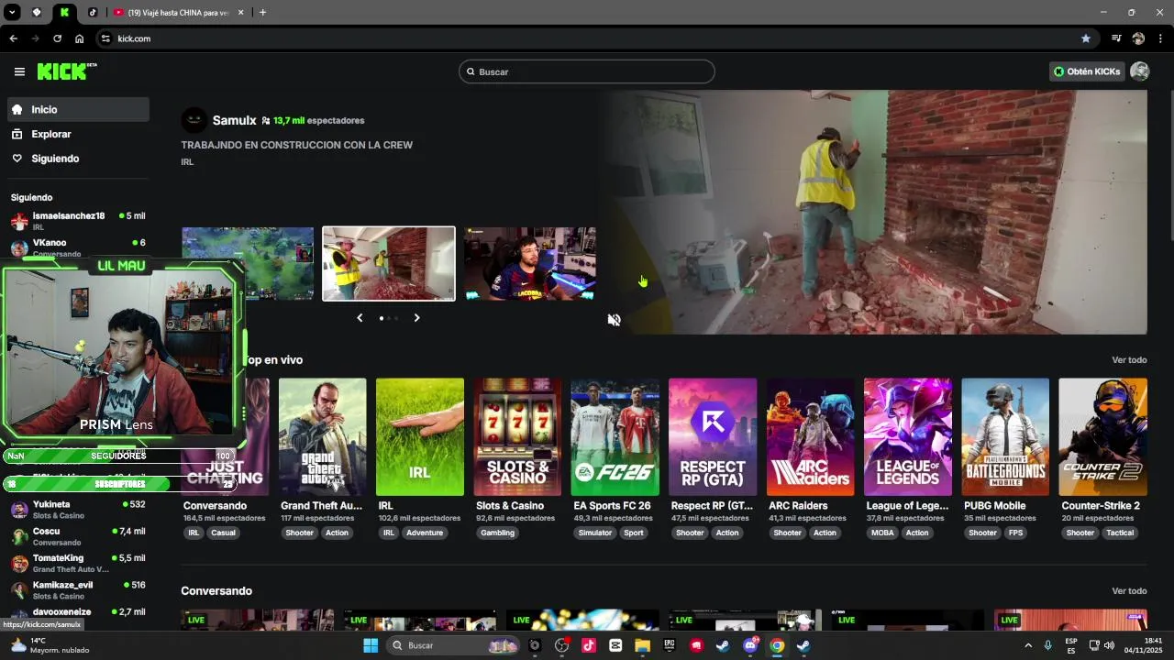Open tab search dropdown

pos(13,13)
